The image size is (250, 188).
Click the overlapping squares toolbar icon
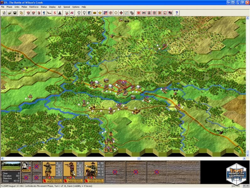[132, 13]
